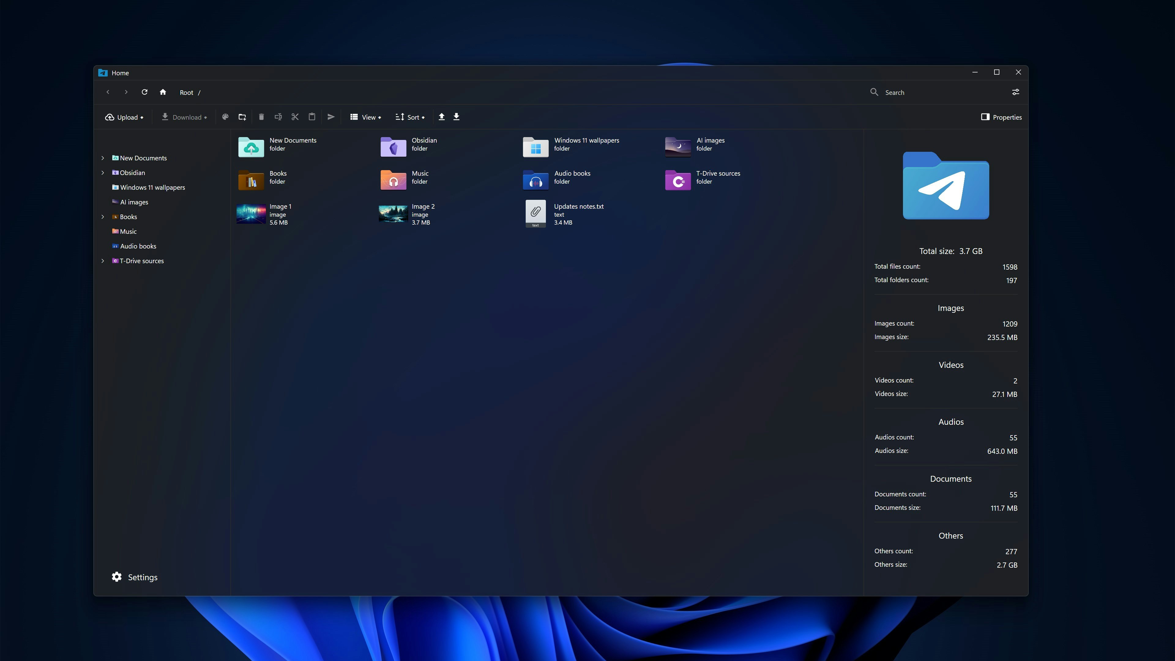Open the View dropdown menu
This screenshot has width=1175, height=661.
coord(365,117)
